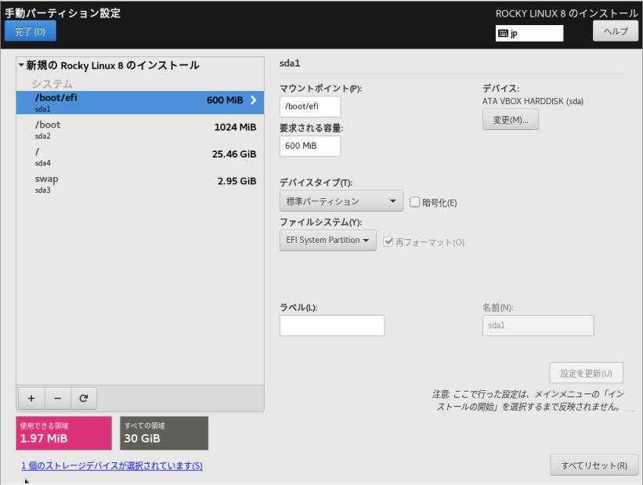Click the reload storage configuration icon
Image resolution: width=643 pixels, height=485 pixels.
click(x=84, y=398)
